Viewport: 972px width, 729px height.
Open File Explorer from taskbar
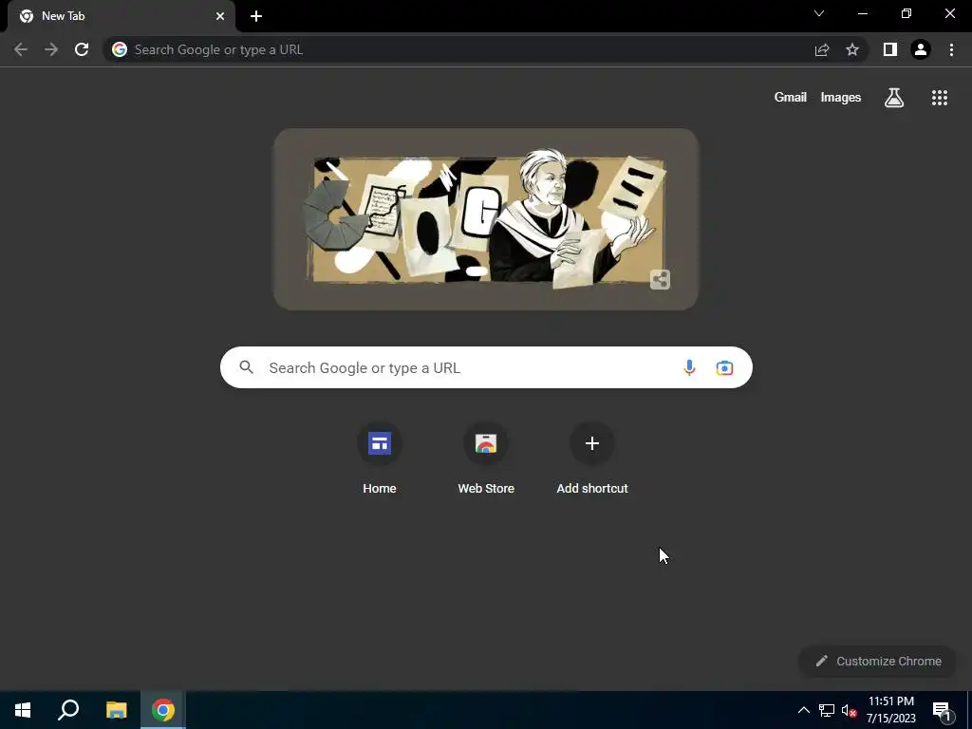(116, 710)
